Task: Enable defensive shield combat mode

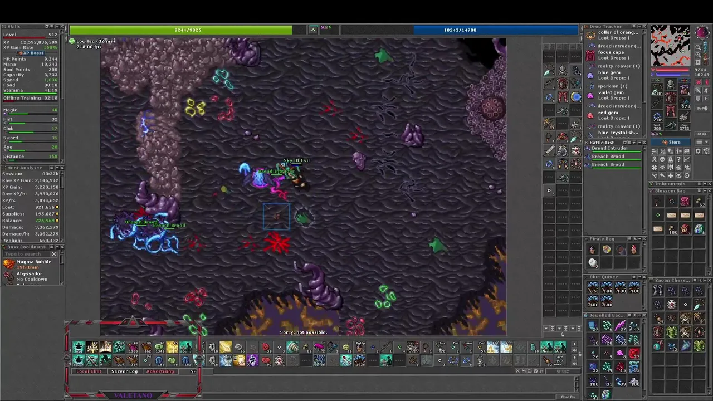Action: 698,99
